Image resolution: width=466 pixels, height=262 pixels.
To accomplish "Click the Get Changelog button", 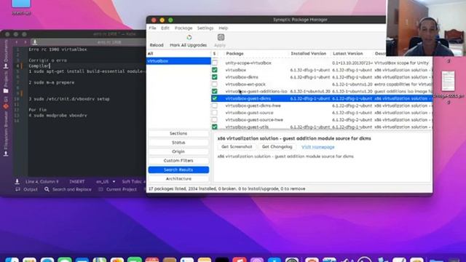I will pos(277,147).
